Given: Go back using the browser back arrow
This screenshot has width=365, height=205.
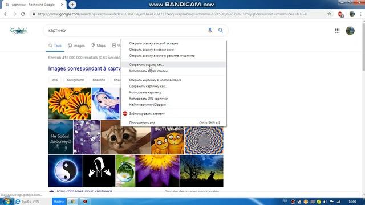Looking at the screenshot, I should 6,14.
